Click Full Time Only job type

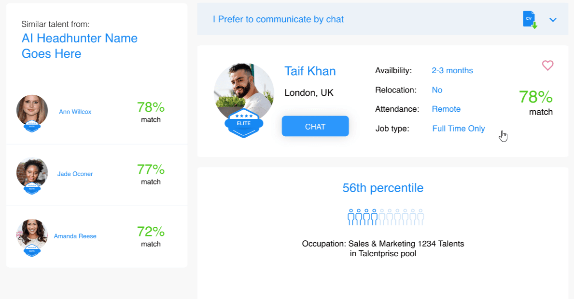pos(459,129)
